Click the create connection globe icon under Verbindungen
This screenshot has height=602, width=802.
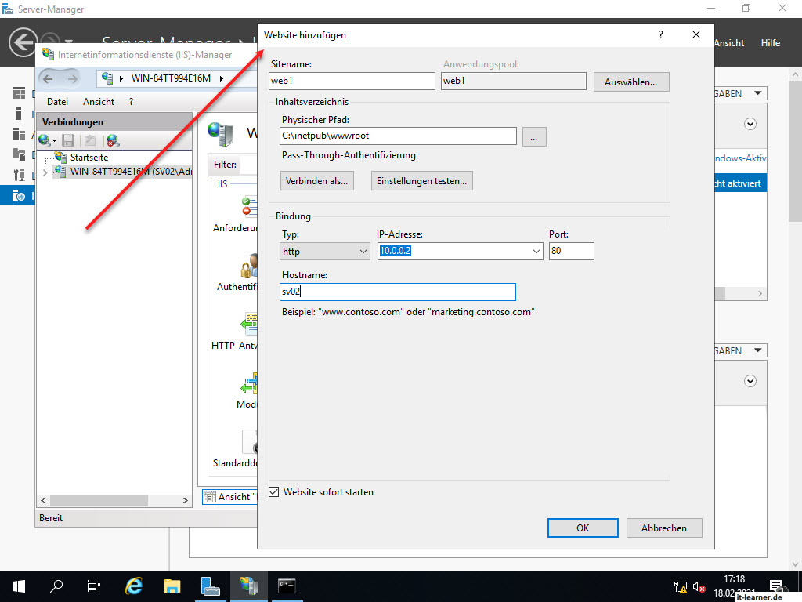click(x=46, y=140)
